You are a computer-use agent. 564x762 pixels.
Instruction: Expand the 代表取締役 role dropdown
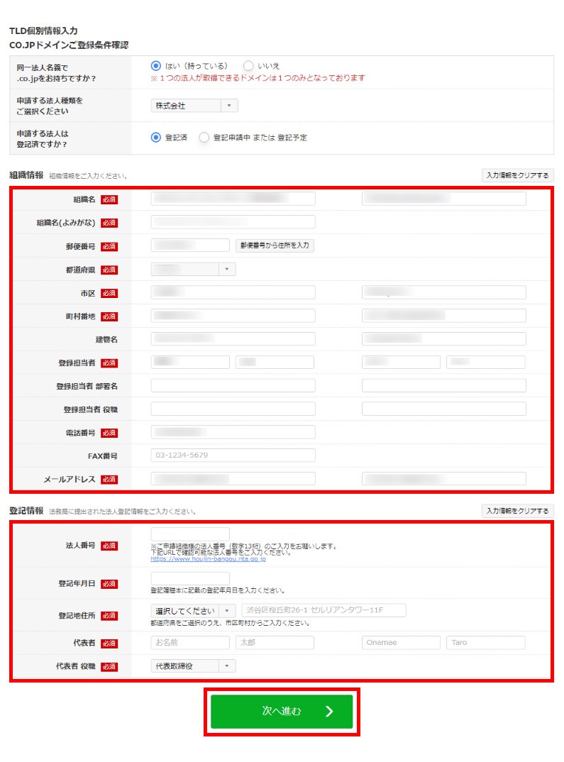193,666
